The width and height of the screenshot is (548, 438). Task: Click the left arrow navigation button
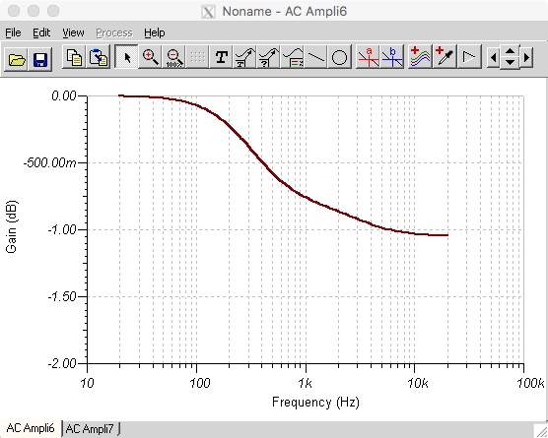pyautogui.click(x=493, y=57)
